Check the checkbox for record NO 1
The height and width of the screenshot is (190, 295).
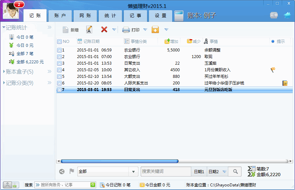59,49
